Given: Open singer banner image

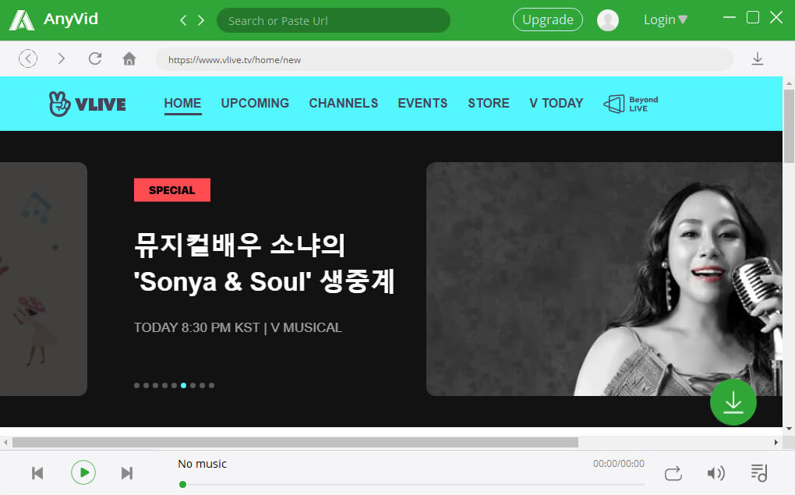Looking at the screenshot, I should [604, 279].
